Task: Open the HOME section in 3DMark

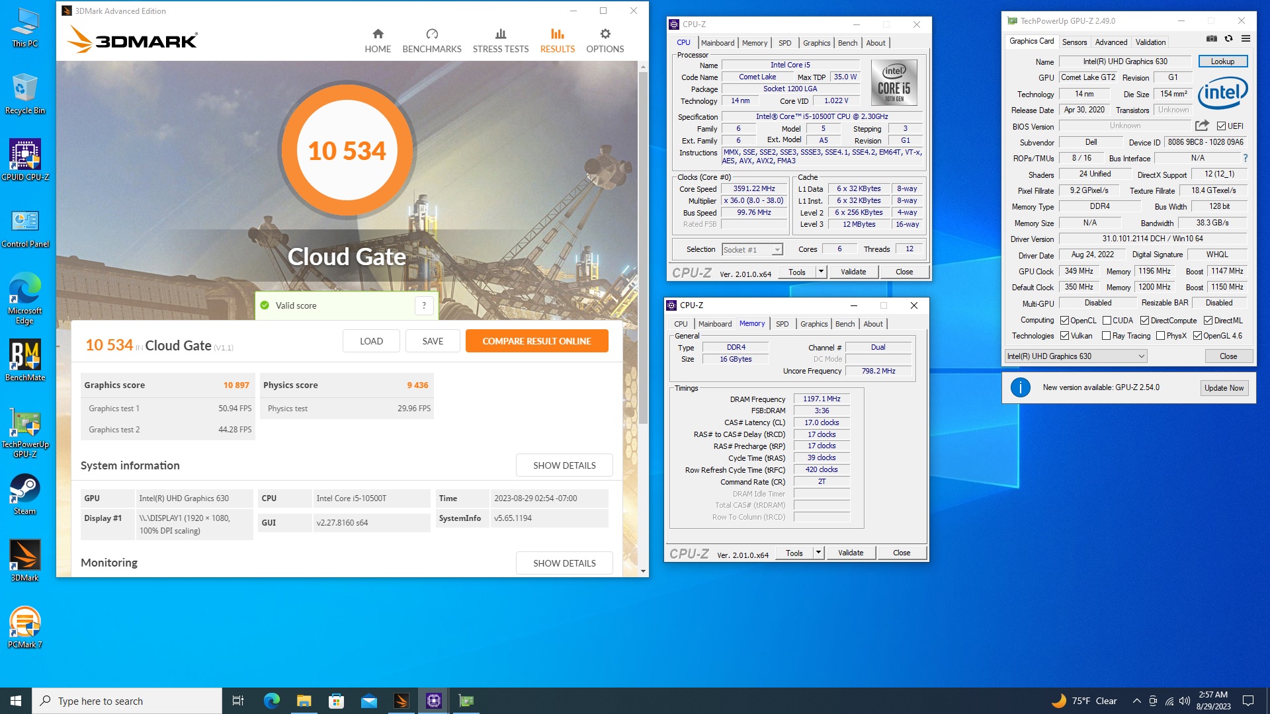Action: [378, 40]
